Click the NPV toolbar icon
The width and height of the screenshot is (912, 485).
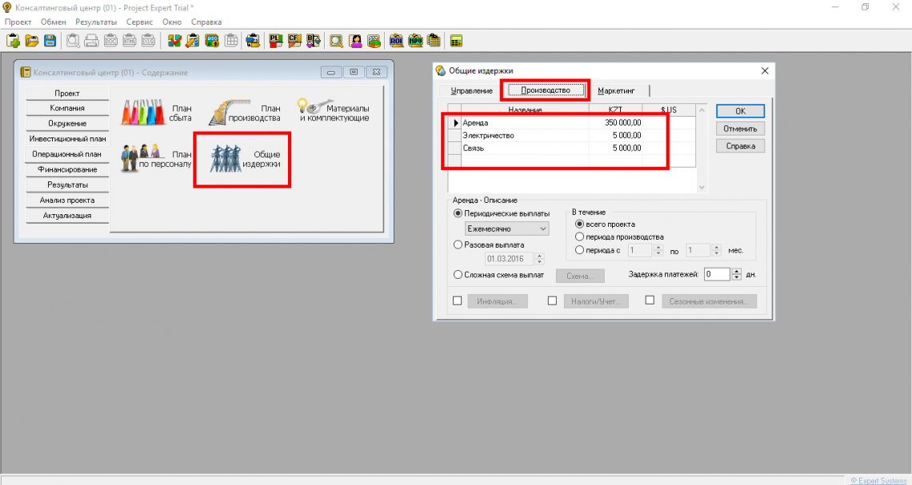tap(415, 40)
